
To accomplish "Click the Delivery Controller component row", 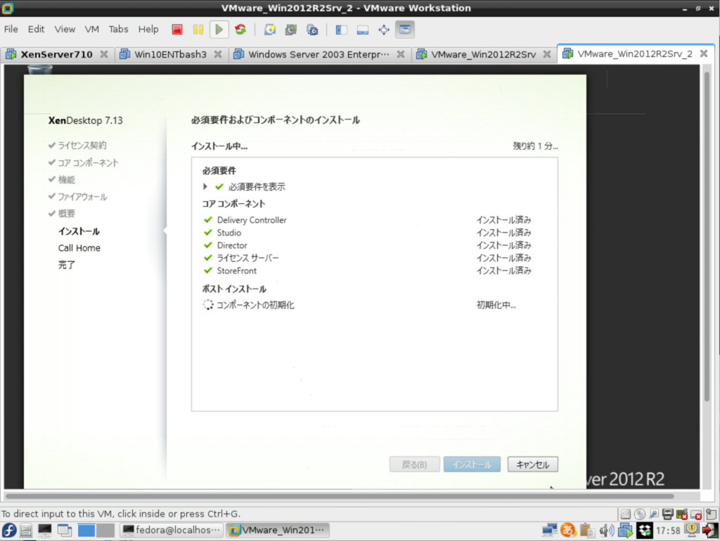I will (x=367, y=220).
